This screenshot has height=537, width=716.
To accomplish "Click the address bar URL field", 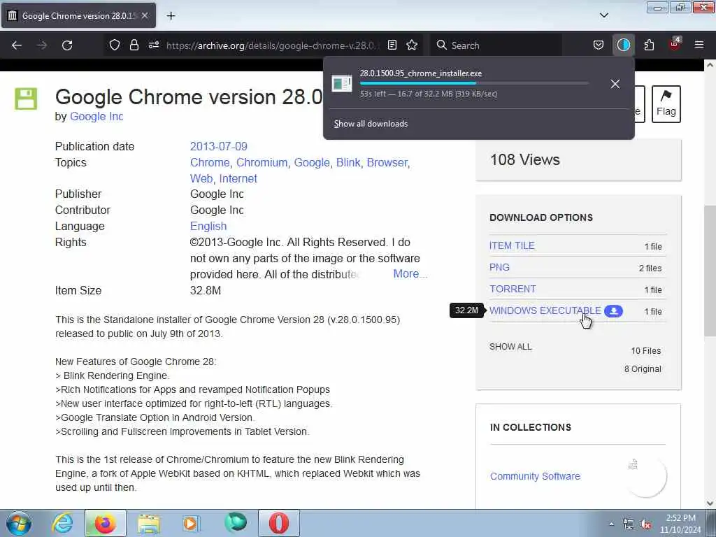I will pyautogui.click(x=272, y=45).
